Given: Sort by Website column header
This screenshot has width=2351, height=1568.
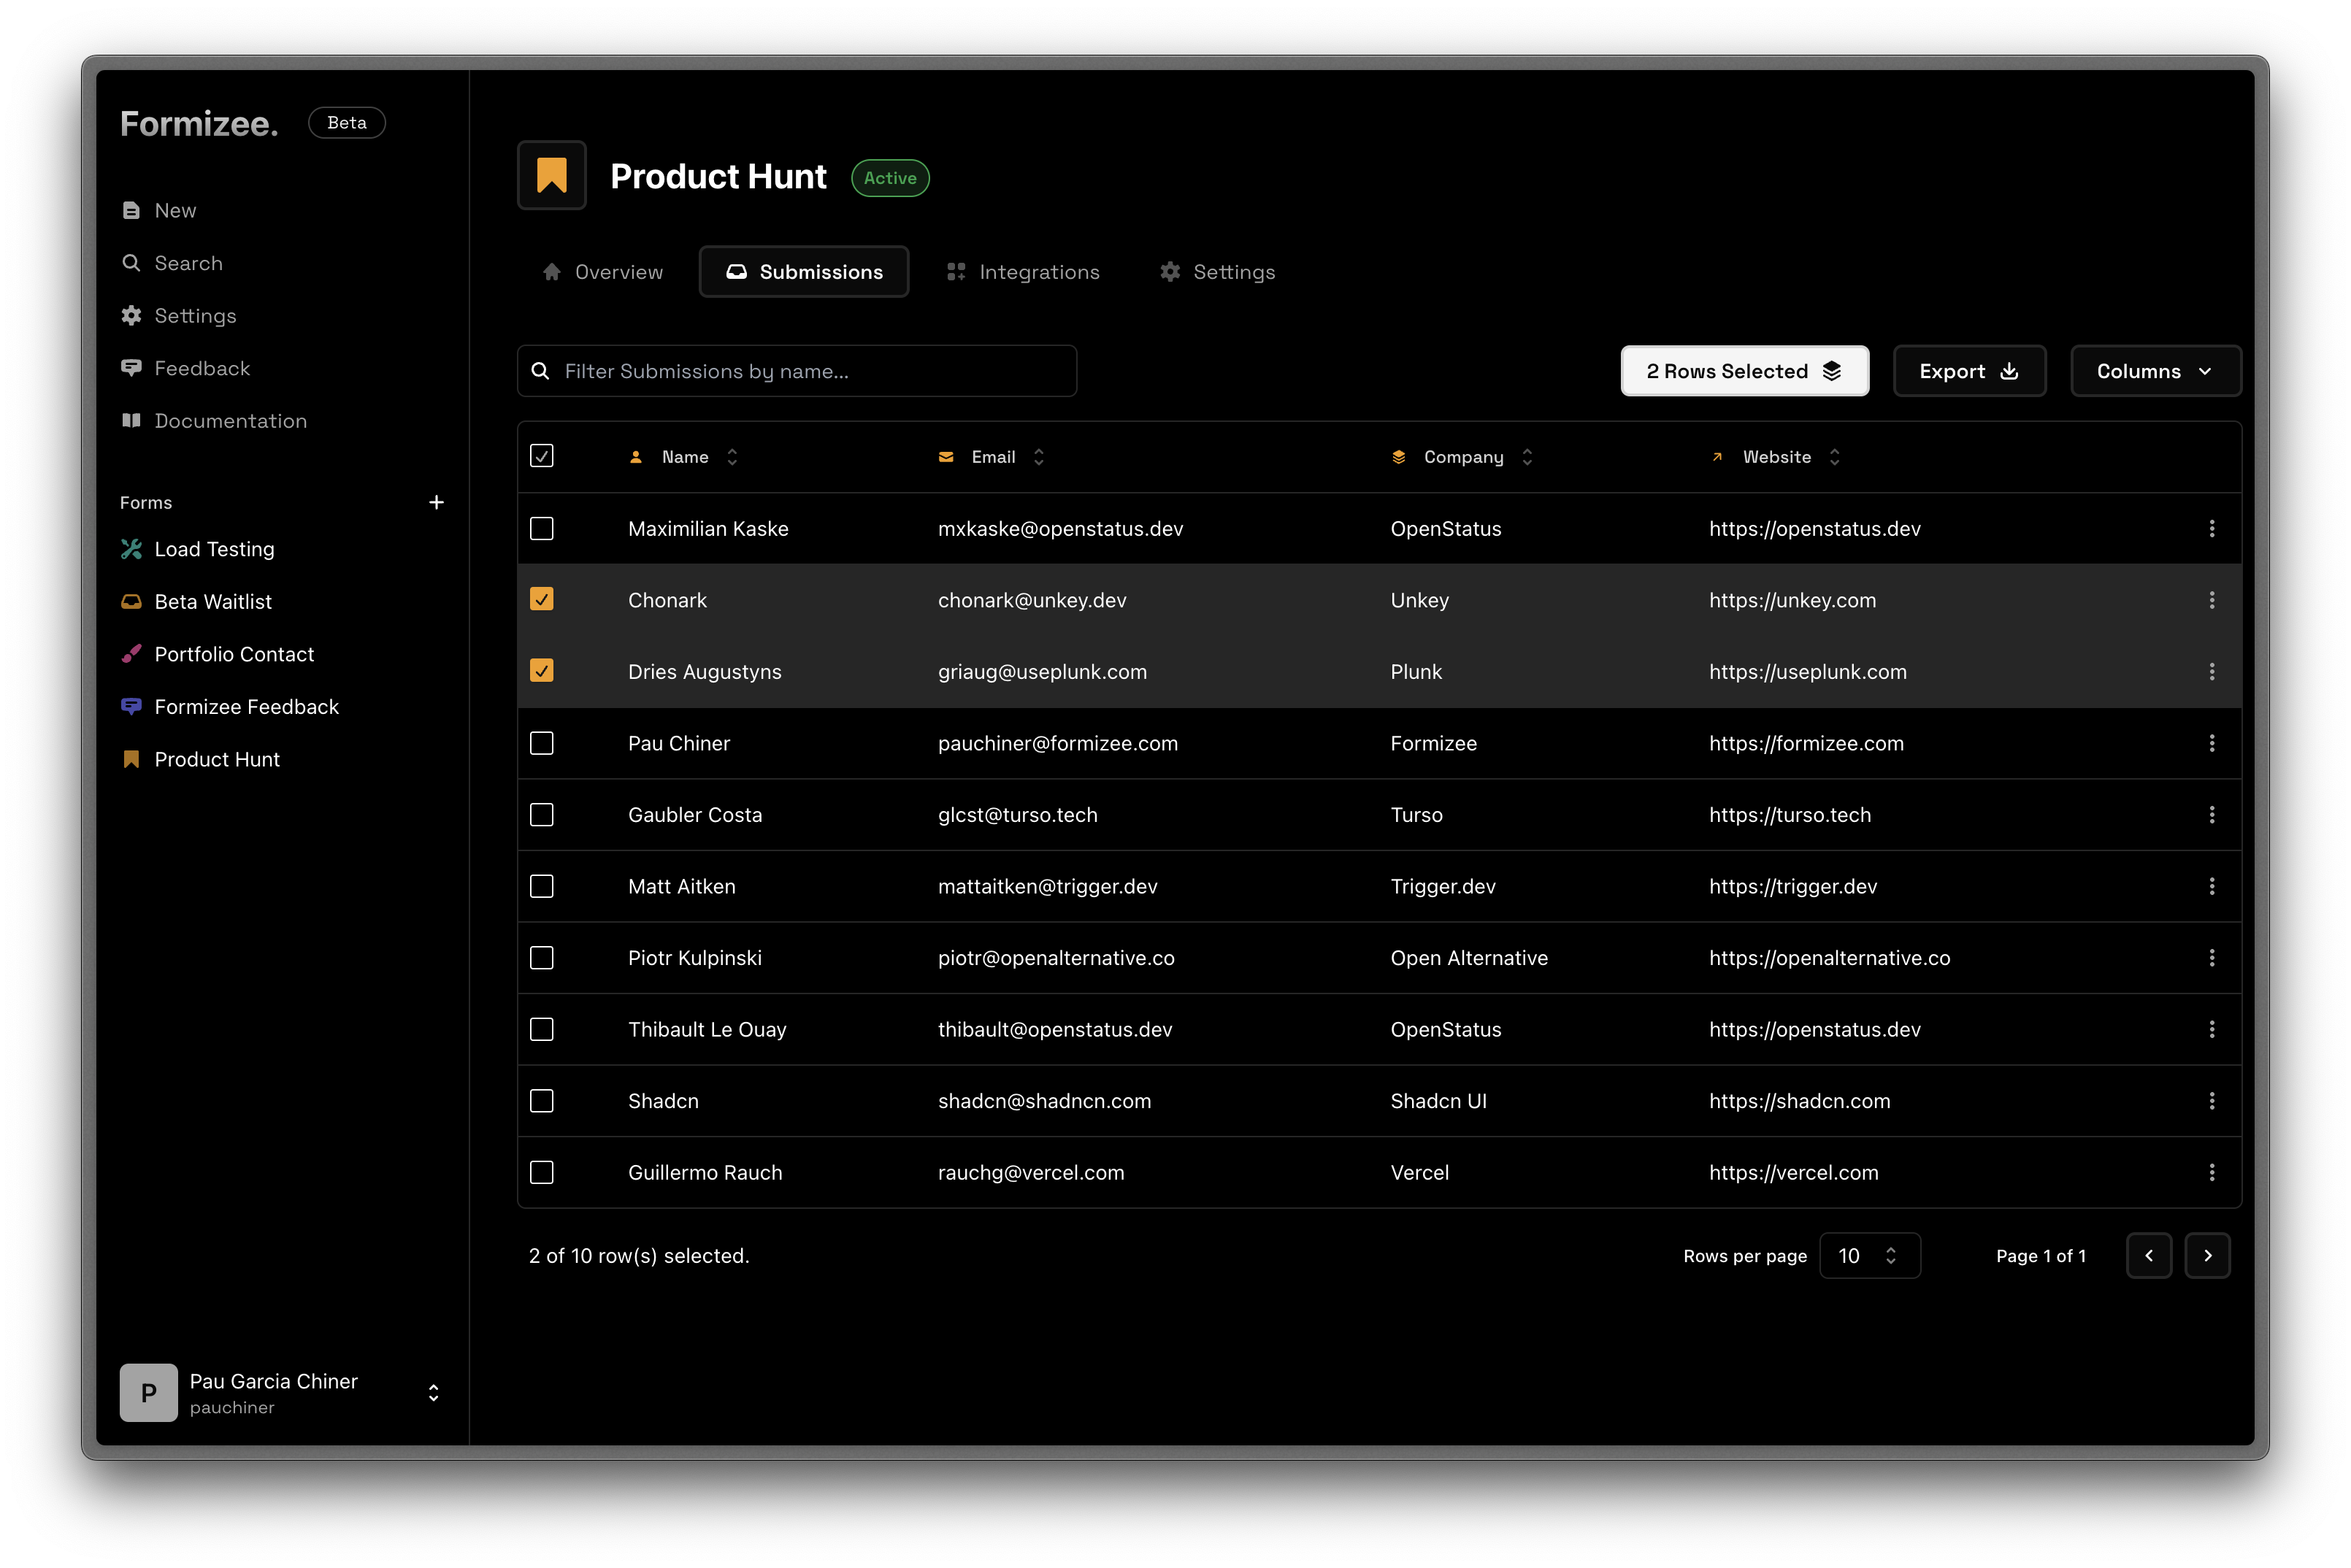Looking at the screenshot, I should 1775,457.
